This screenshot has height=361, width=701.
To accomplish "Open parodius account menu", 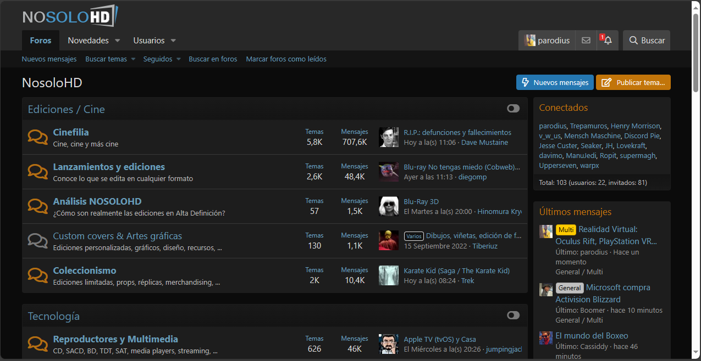I will [x=547, y=40].
